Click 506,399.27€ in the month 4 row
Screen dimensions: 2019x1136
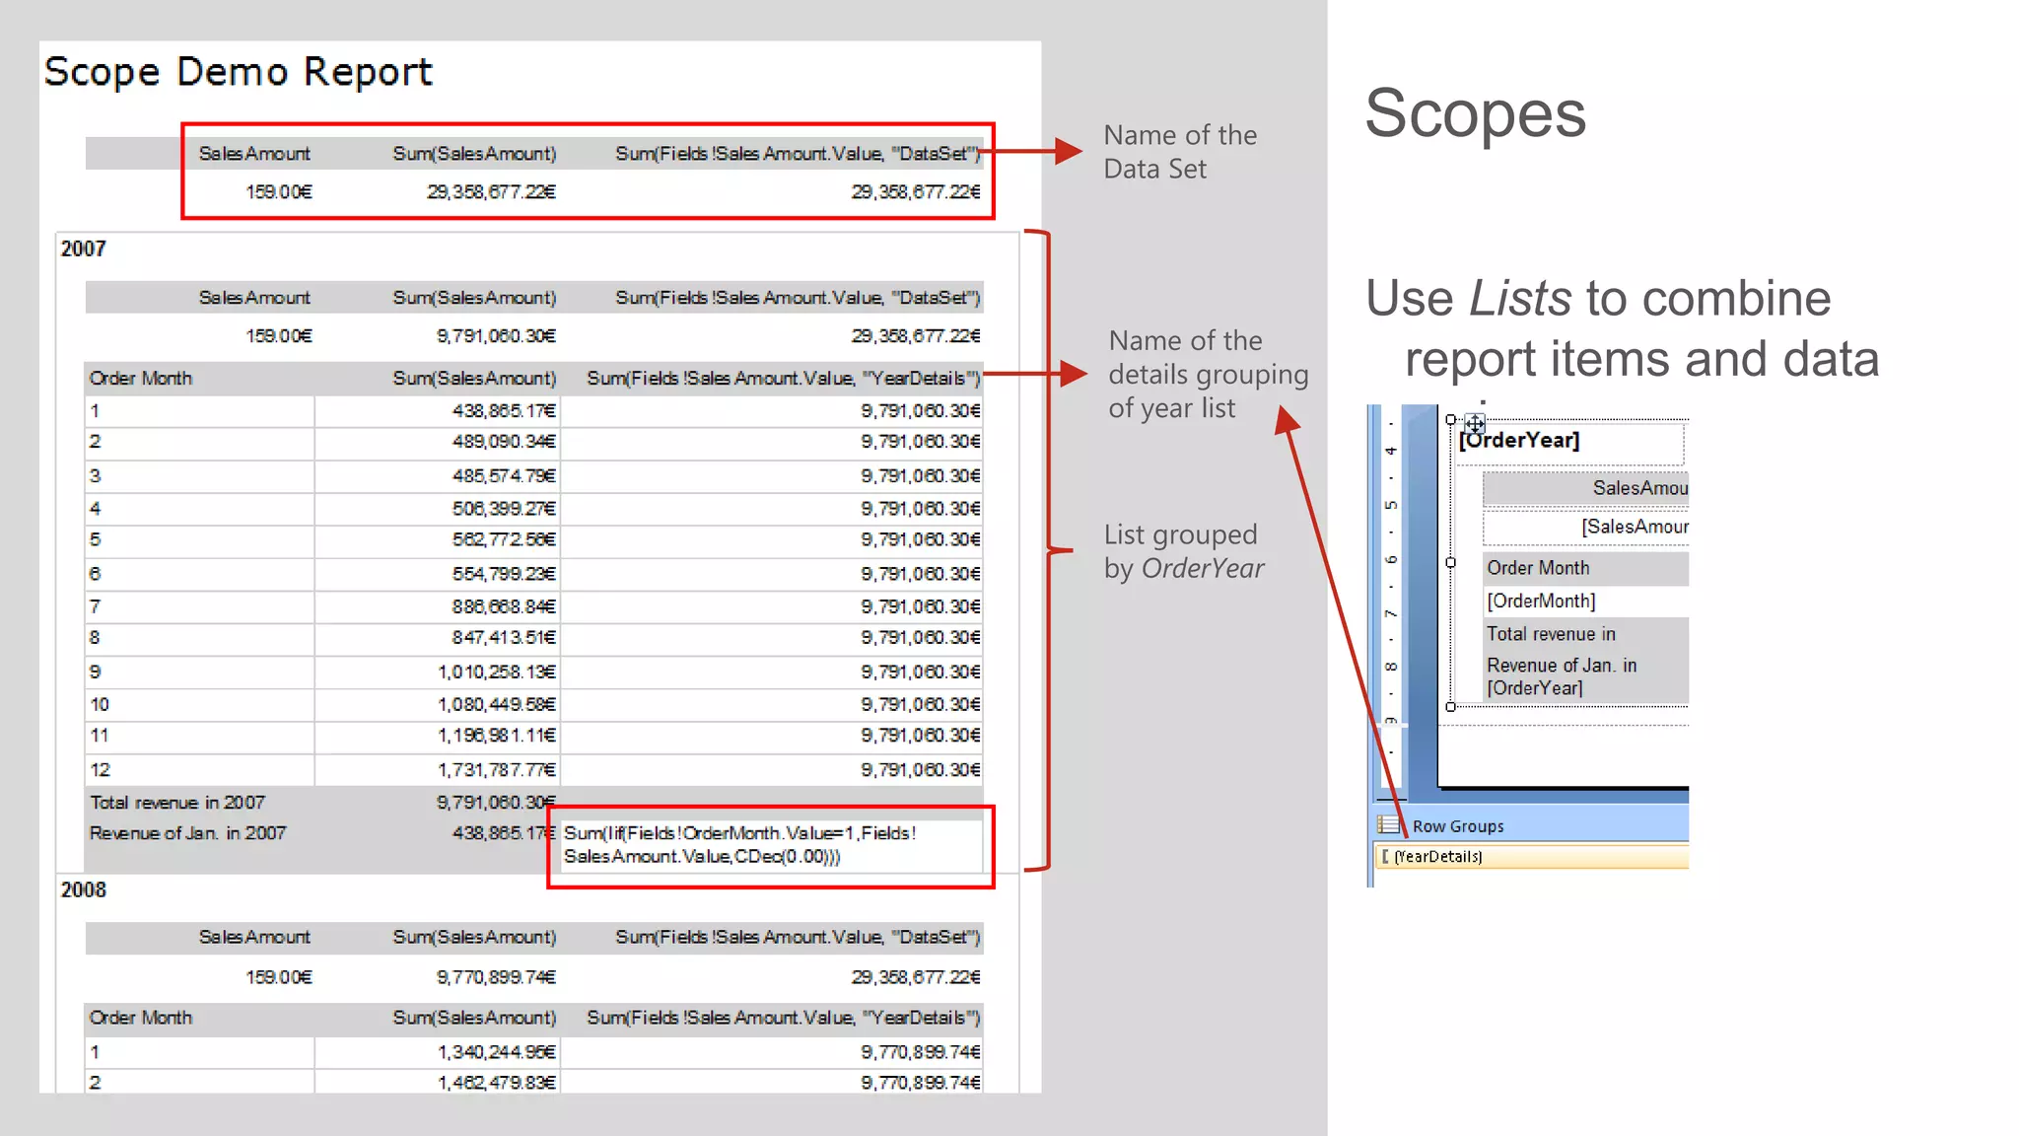click(504, 508)
